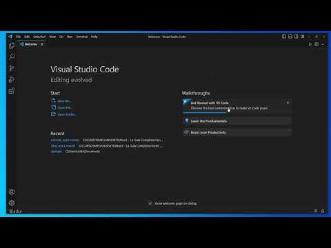Open the Search view in activity bar

click(12, 56)
